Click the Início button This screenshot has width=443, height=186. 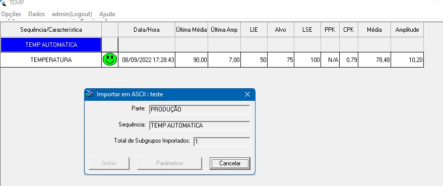pos(109,163)
